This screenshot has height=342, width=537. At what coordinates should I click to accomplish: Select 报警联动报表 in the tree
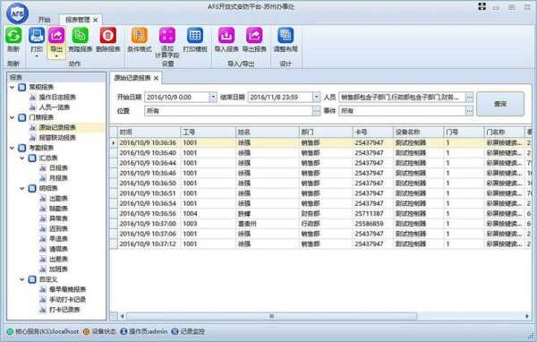pyautogui.click(x=57, y=138)
